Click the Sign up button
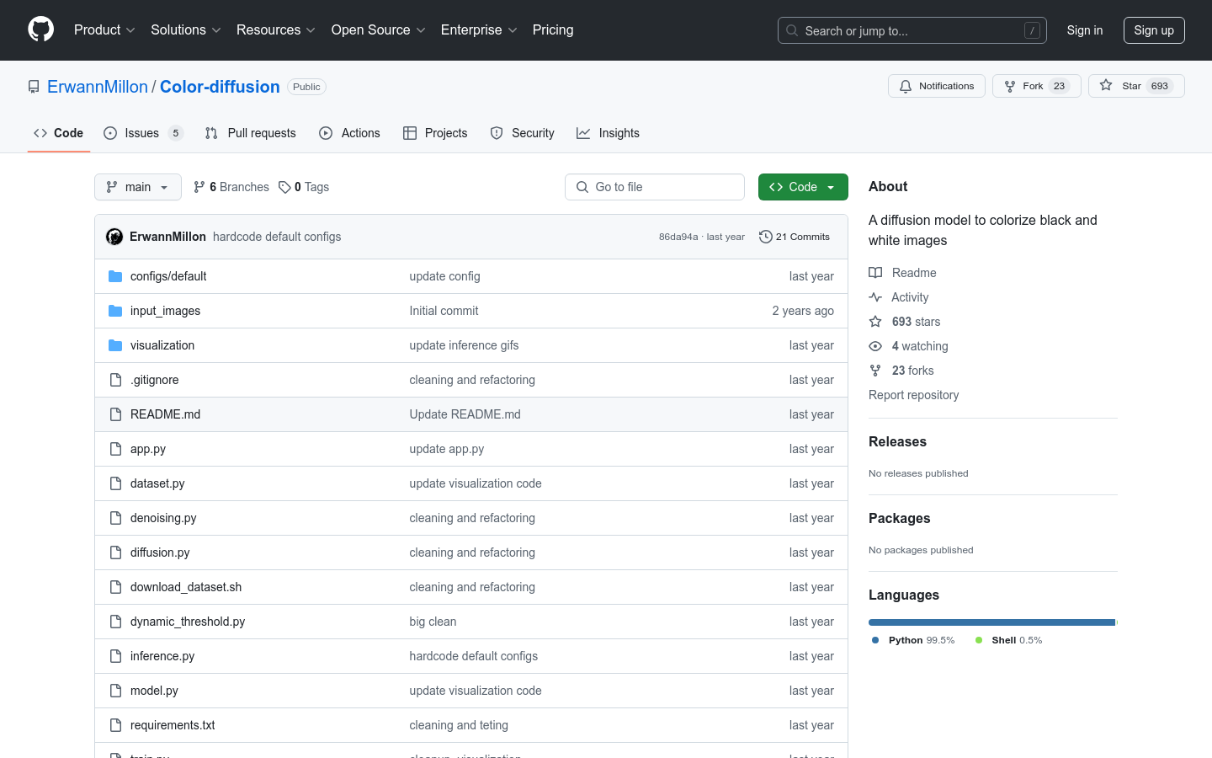Screen dimensions: 1212x758 tap(1153, 30)
